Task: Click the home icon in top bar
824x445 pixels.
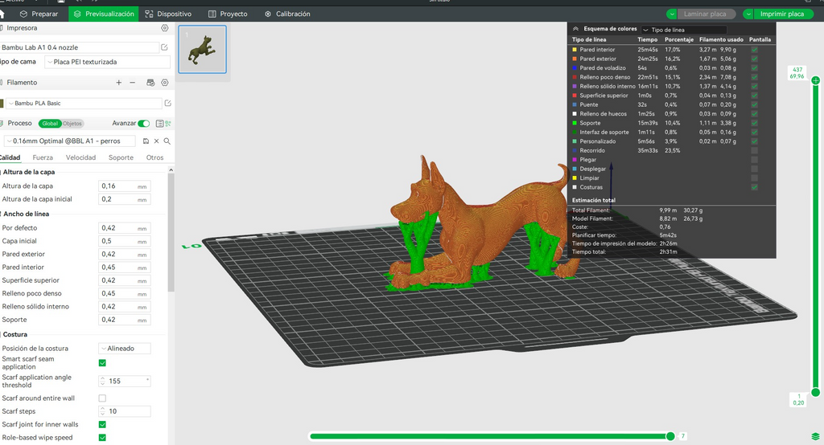Action: (x=2, y=14)
